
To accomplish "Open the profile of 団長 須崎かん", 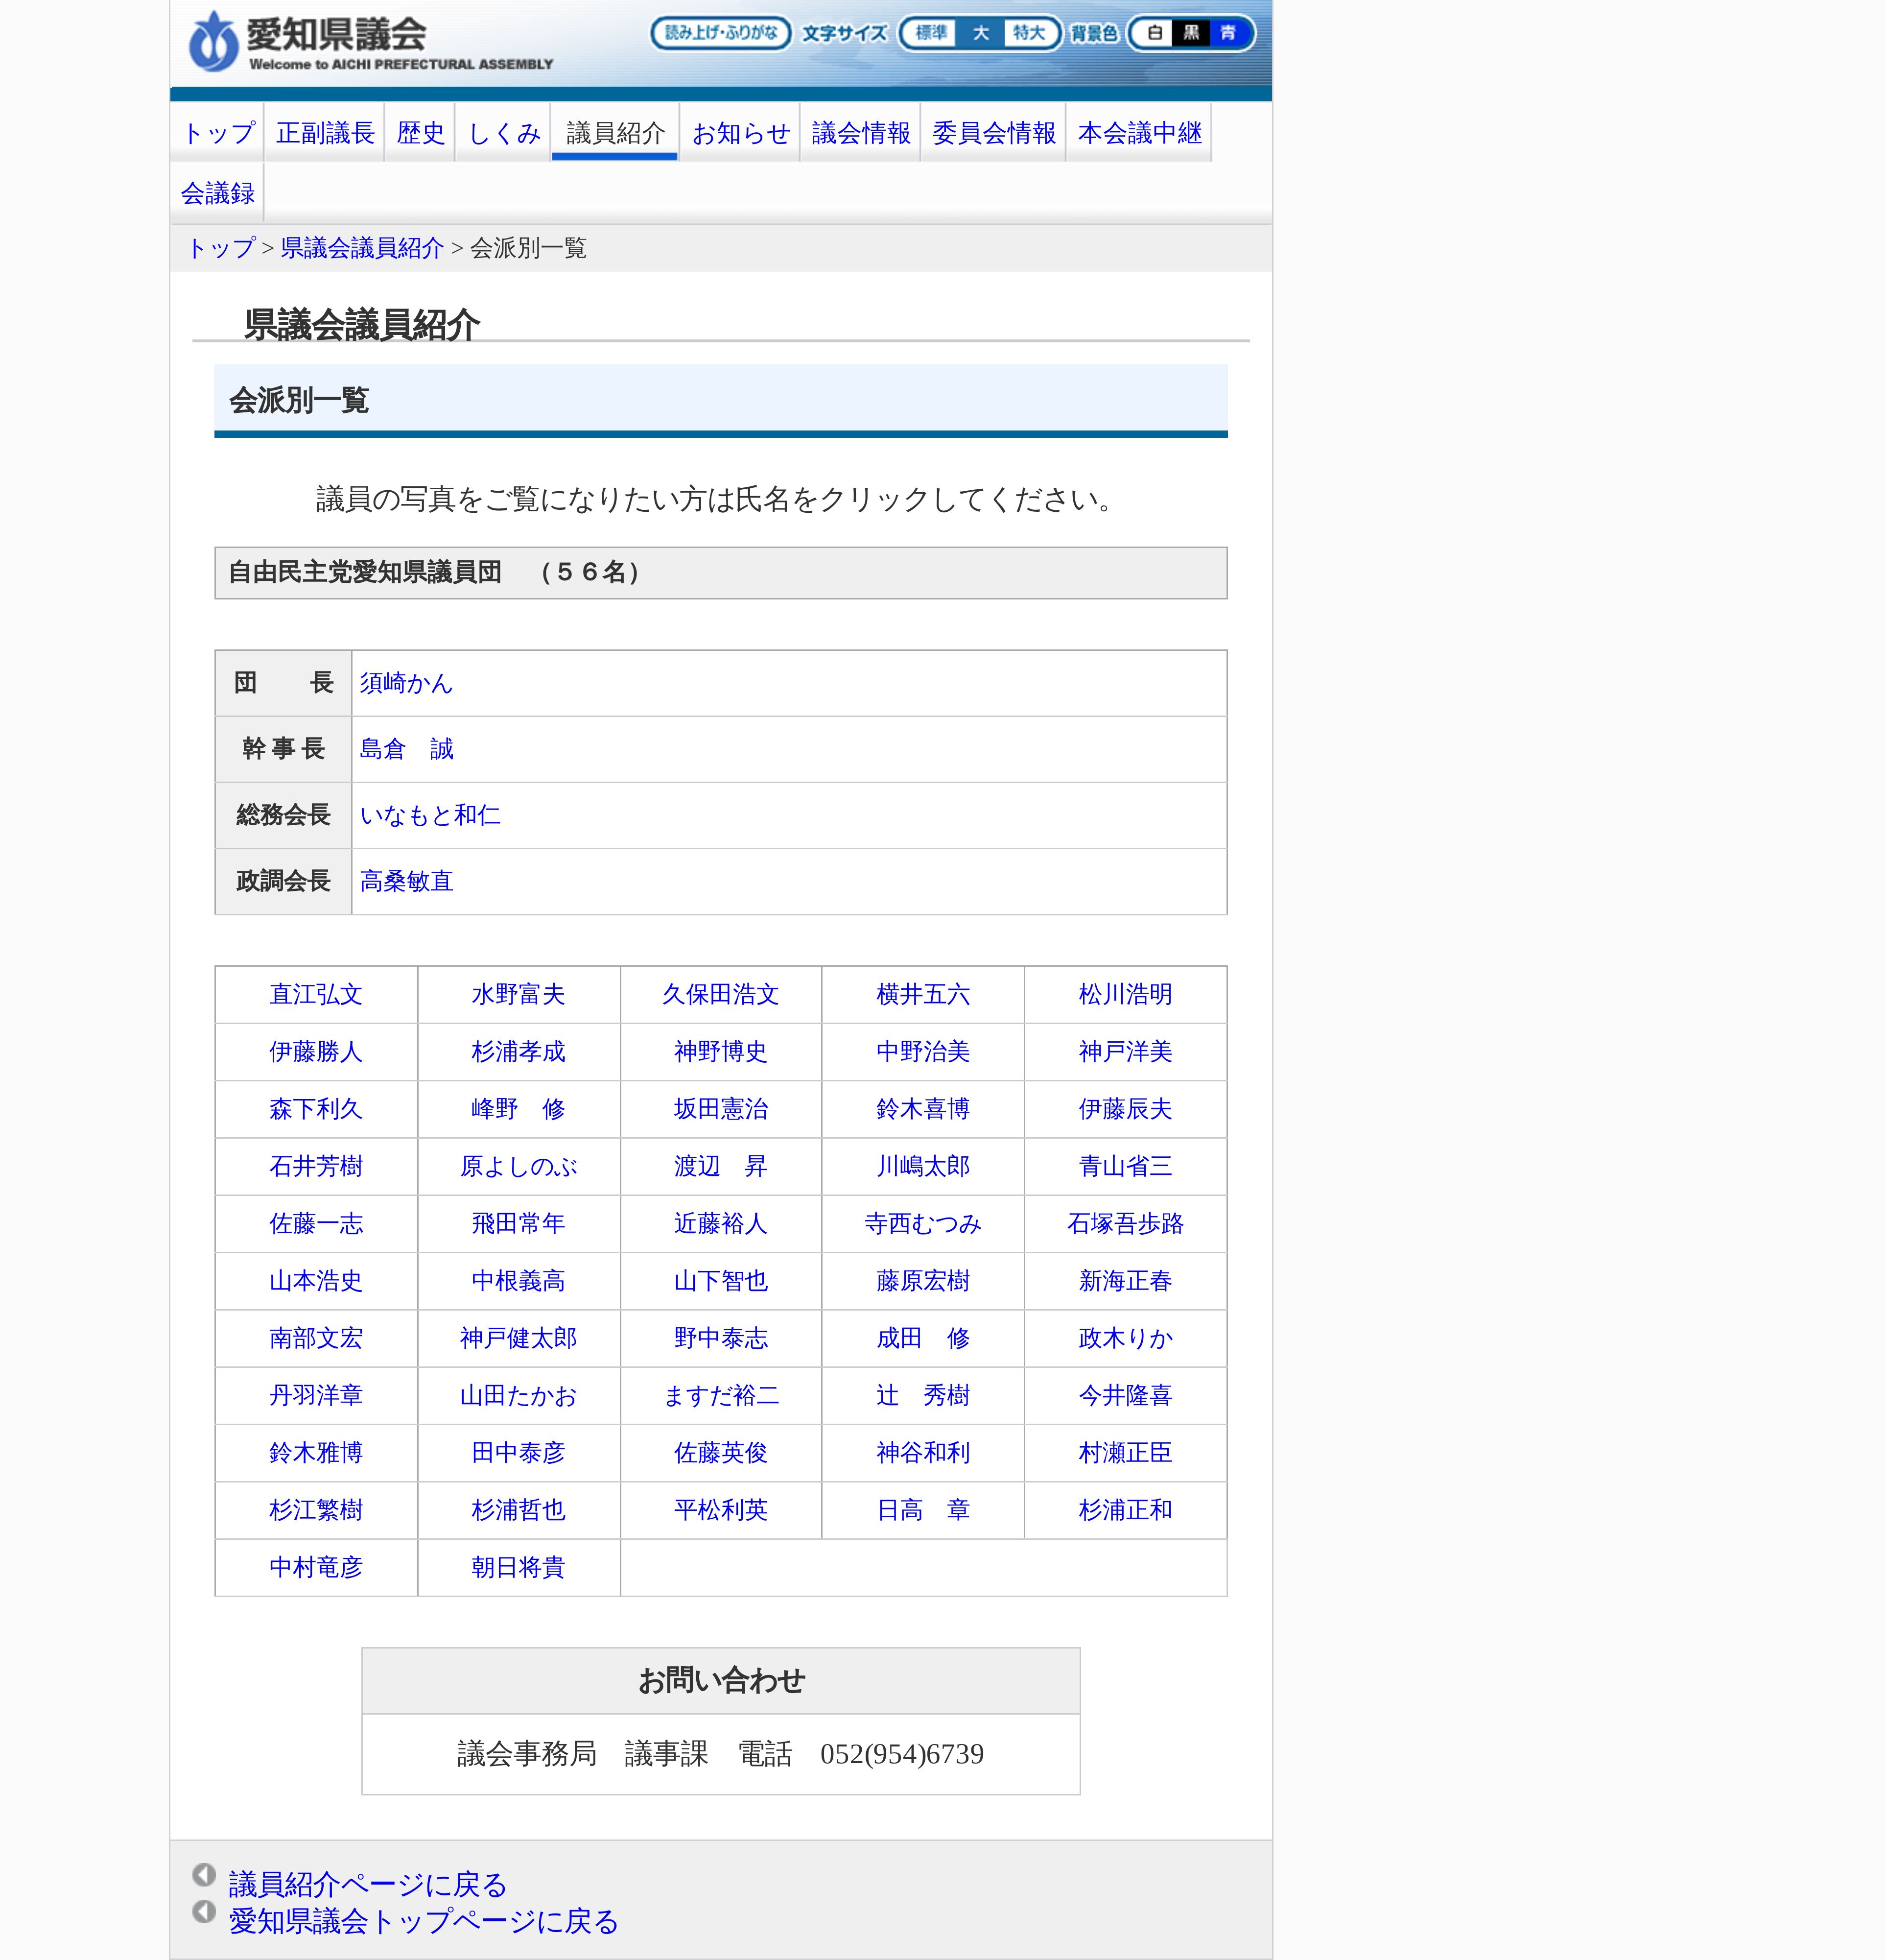I will tap(406, 683).
